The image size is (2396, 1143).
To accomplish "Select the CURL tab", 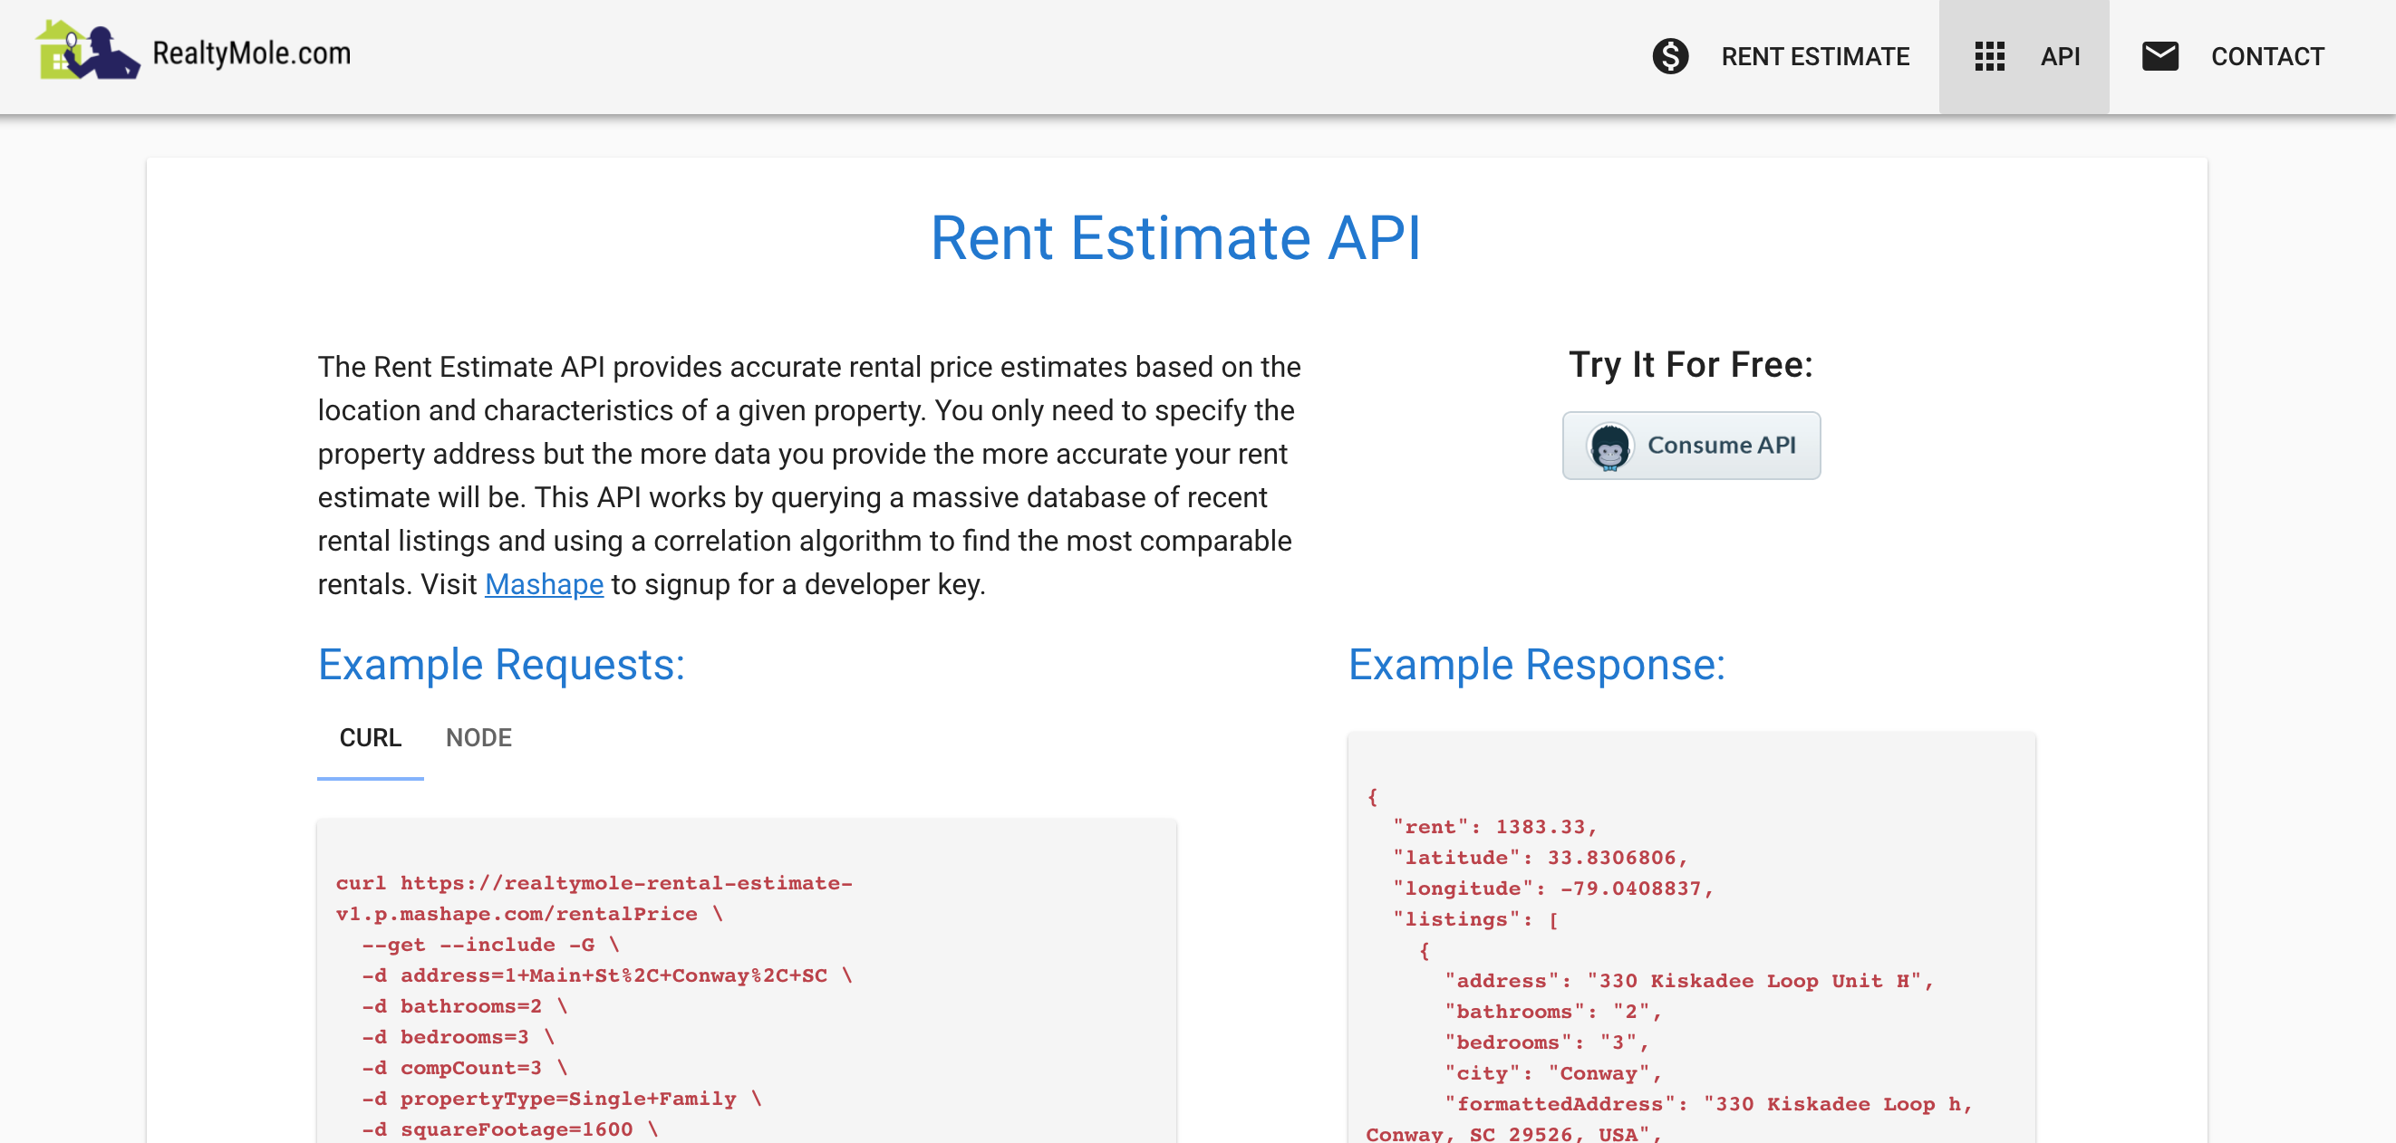I will 371,738.
